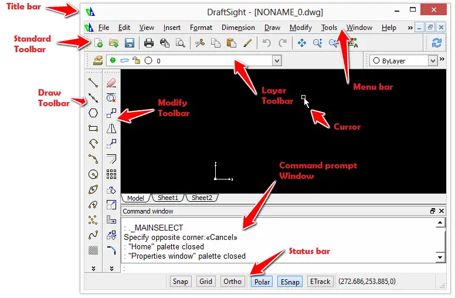Open a drawing with the Open folder icon
Screen dimensions: 455x298
pos(114,43)
